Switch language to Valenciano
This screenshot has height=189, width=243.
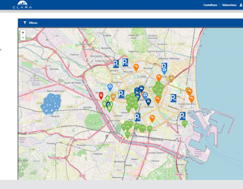point(229,5)
